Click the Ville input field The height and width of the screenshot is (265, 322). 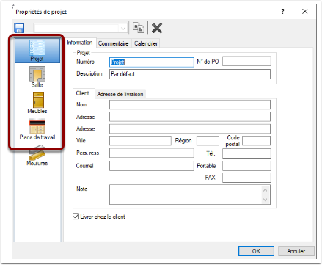point(140,141)
